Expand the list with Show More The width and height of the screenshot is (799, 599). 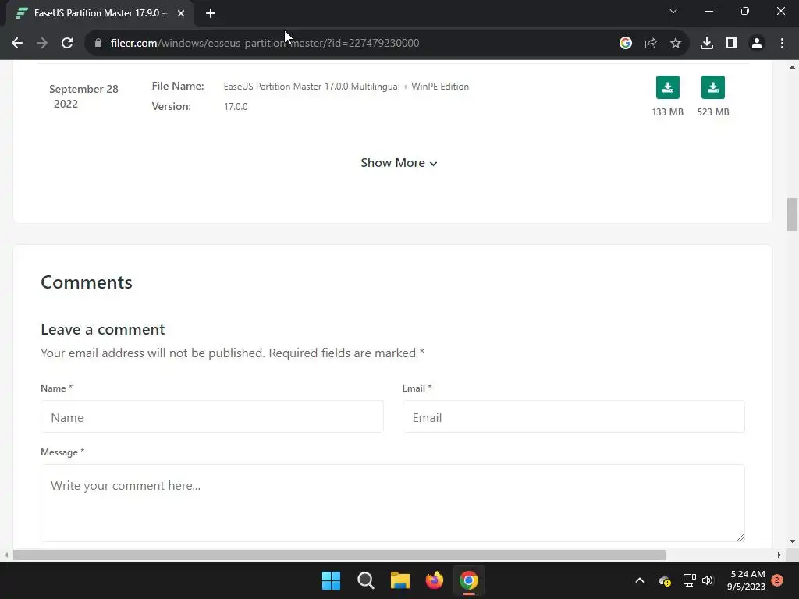tap(399, 163)
